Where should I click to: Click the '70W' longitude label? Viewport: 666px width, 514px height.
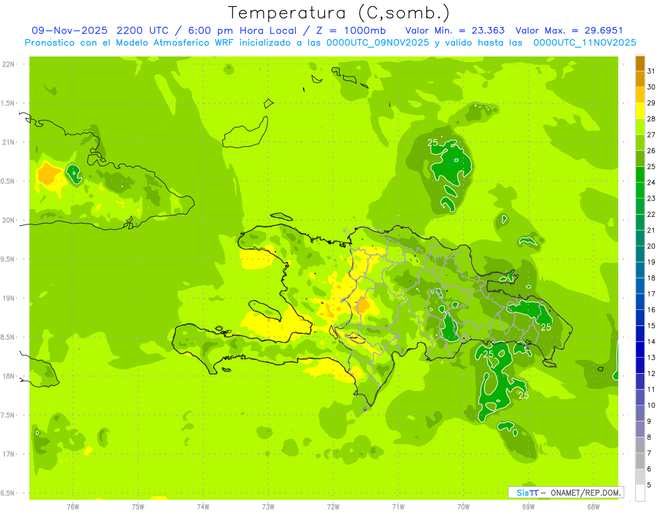click(x=463, y=506)
